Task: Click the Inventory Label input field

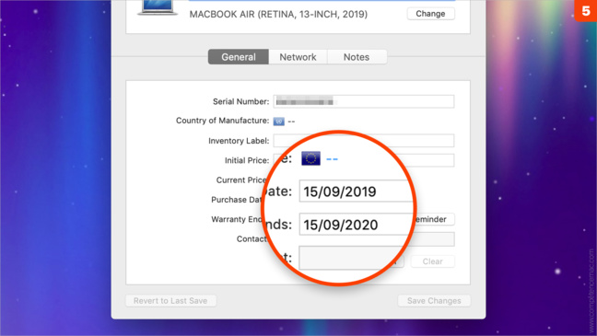Action: click(x=364, y=141)
